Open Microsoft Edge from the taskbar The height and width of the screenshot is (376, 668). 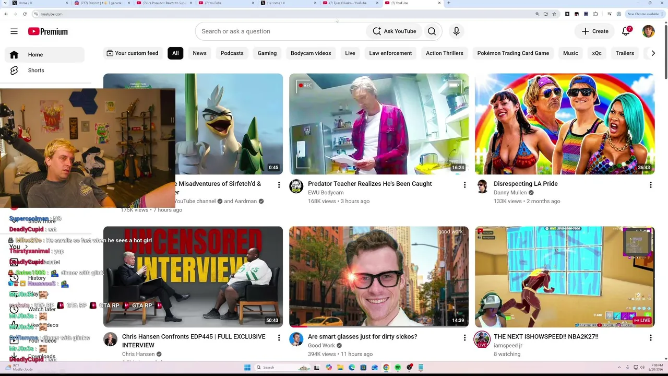[352, 368]
